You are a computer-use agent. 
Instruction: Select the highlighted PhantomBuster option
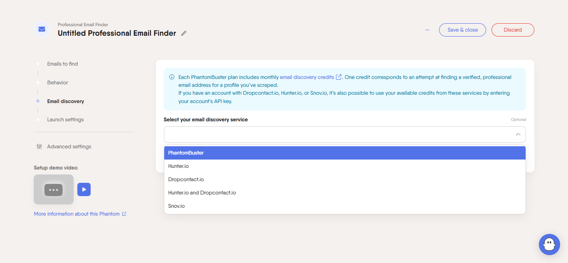(185, 152)
